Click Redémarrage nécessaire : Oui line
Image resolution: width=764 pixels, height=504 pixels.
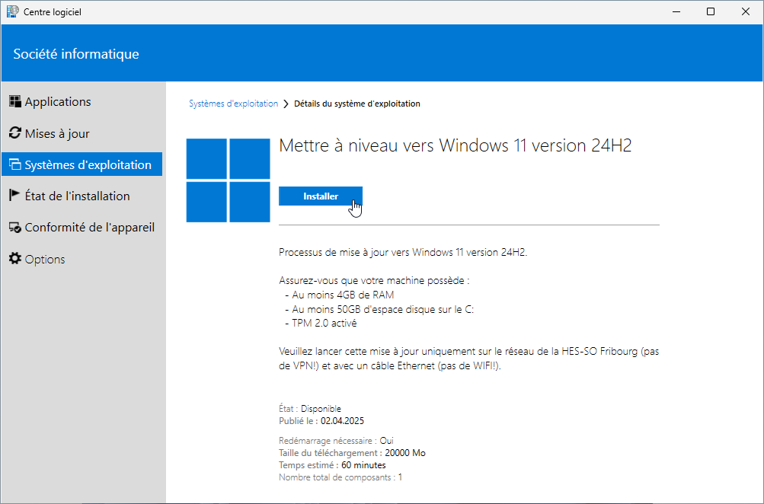336,441
